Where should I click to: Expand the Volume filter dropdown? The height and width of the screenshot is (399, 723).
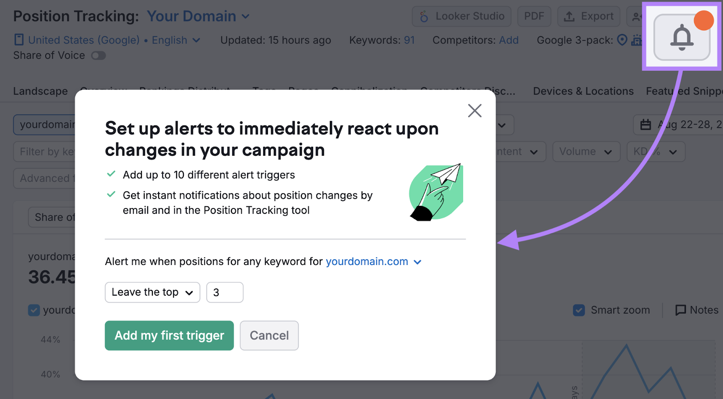[x=586, y=152]
